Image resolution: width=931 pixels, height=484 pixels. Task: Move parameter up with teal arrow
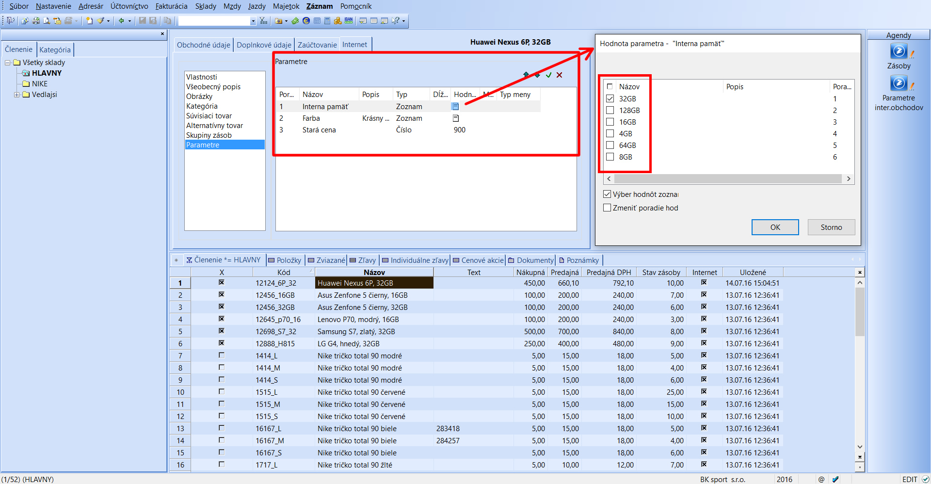coord(526,75)
